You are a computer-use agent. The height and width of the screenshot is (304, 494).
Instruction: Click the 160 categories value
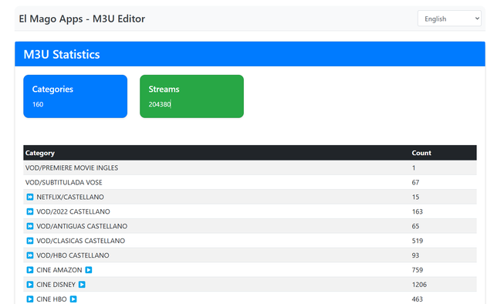click(38, 104)
